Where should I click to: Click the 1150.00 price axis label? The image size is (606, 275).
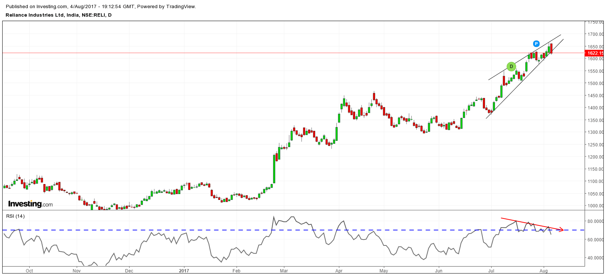596,169
